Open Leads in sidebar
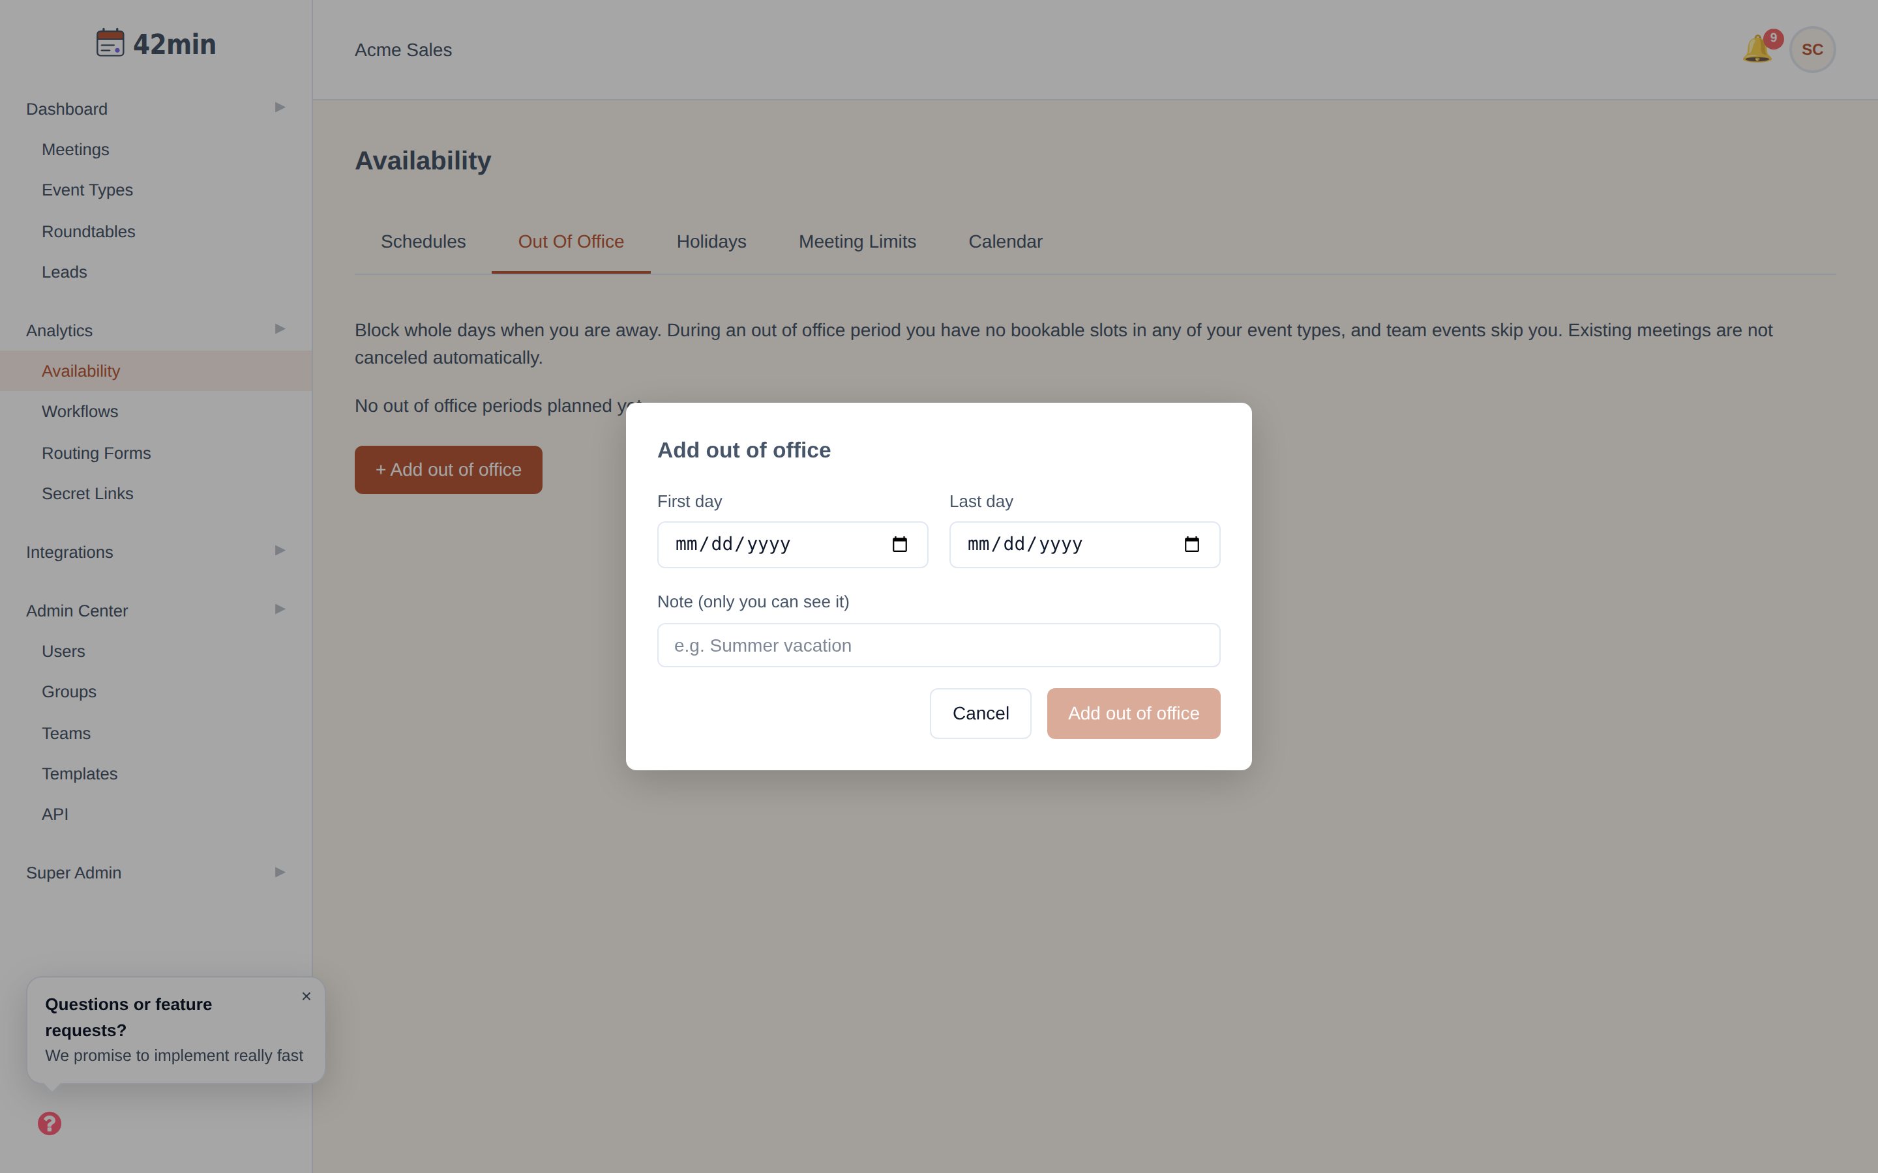Image resolution: width=1878 pixels, height=1173 pixels. coord(65,272)
